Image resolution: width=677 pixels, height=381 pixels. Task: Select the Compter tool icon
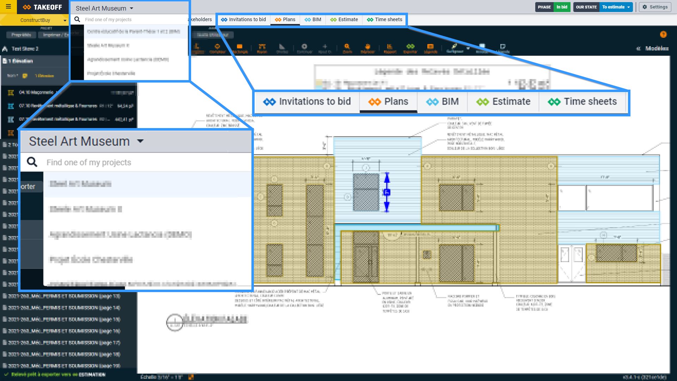217,47
